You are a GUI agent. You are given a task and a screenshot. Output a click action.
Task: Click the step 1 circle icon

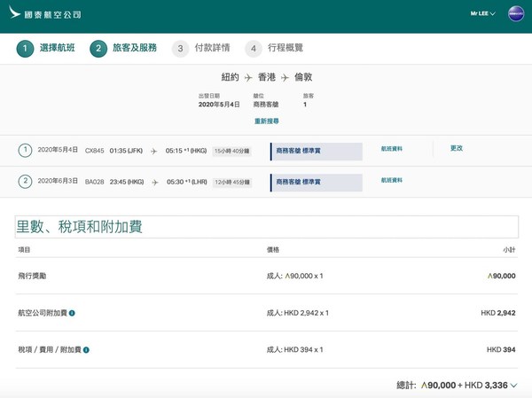pos(25,49)
